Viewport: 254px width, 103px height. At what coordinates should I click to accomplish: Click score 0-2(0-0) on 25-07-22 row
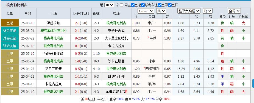81,38
